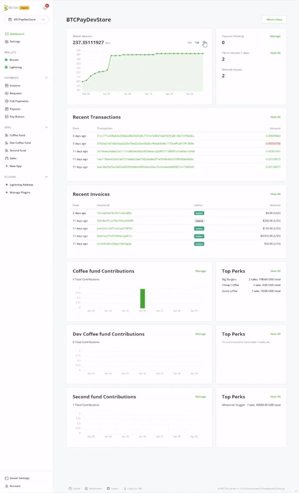Click the What's New button
Screen dimensions: 299x493
[x=274, y=19]
